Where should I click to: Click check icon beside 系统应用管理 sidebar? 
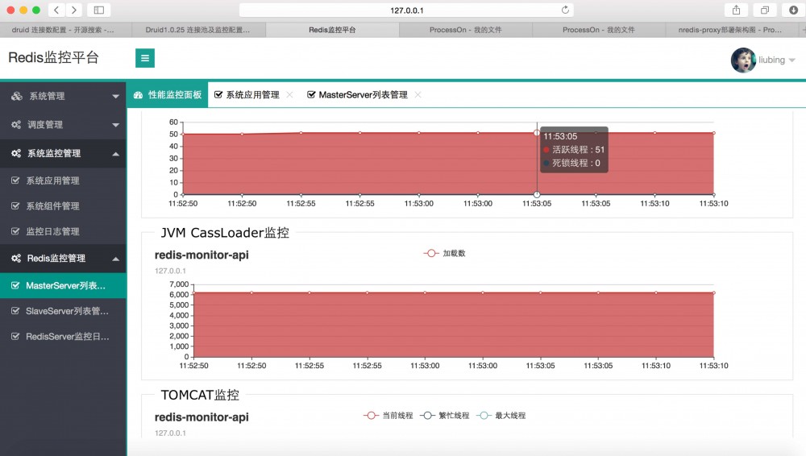tap(15, 180)
